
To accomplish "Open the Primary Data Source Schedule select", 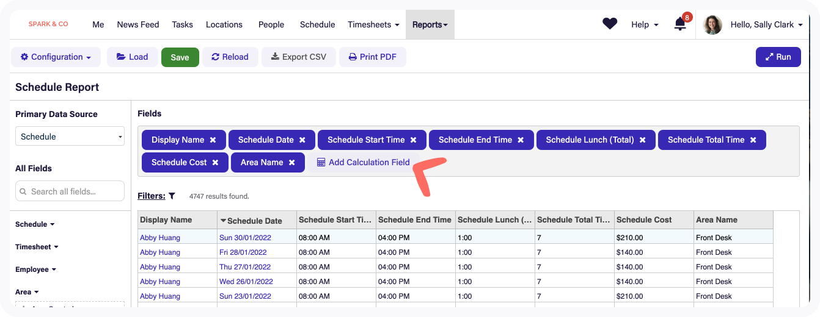I will click(x=70, y=137).
